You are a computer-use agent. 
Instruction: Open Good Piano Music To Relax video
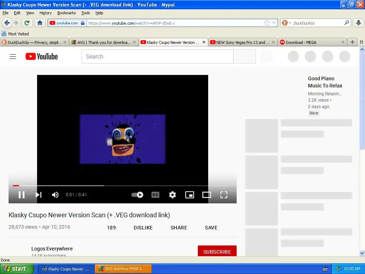pyautogui.click(x=325, y=82)
